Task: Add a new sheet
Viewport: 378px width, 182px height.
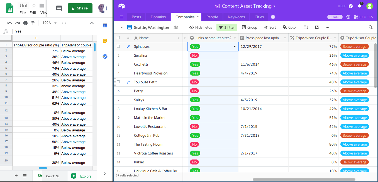Action: (16, 176)
